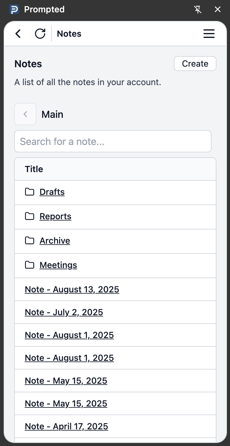230x446 pixels.
Task: Navigate back using the chevron next to Main
Action: click(x=25, y=114)
